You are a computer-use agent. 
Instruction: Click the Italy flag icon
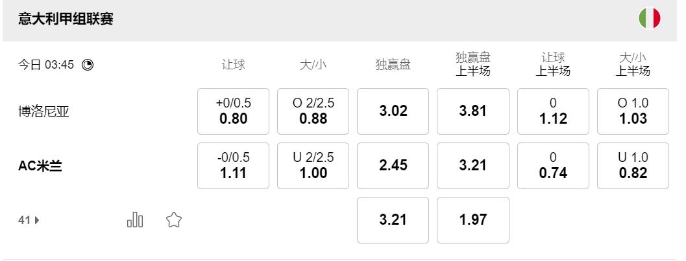(x=649, y=18)
